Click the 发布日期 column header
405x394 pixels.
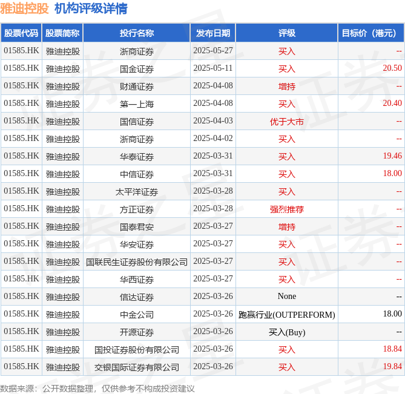(213, 33)
